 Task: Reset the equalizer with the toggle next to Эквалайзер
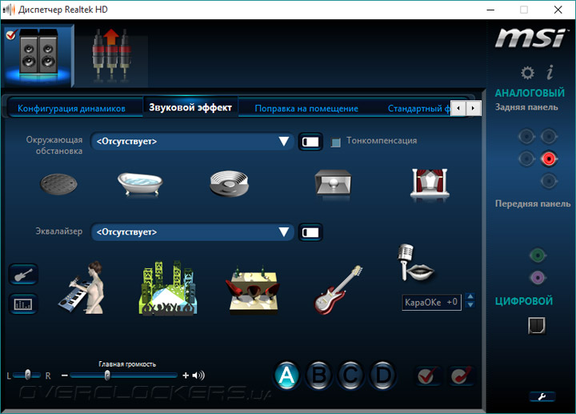pyautogui.click(x=310, y=232)
